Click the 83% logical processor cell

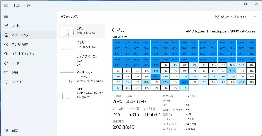point(155,76)
